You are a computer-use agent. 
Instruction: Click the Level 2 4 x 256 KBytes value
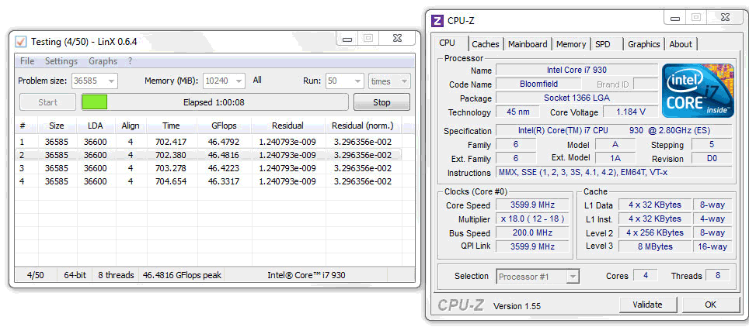654,232
